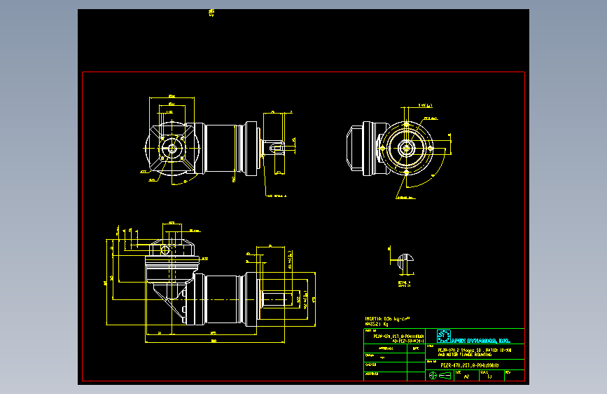Click the APEX Dynamics logo in title block
Image resolution: width=607 pixels, height=394 pixels.
[443, 336]
